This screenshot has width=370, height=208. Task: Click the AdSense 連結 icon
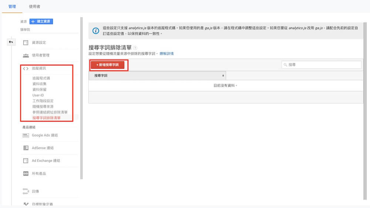pyautogui.click(x=26, y=148)
